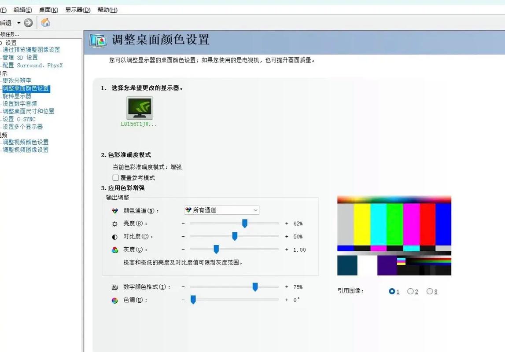The width and height of the screenshot is (505, 352).
Task: Open the 所有通道 color channel dropdown
Action: [x=255, y=210]
